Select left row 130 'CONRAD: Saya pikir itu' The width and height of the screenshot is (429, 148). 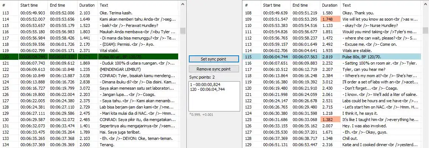point(90,120)
